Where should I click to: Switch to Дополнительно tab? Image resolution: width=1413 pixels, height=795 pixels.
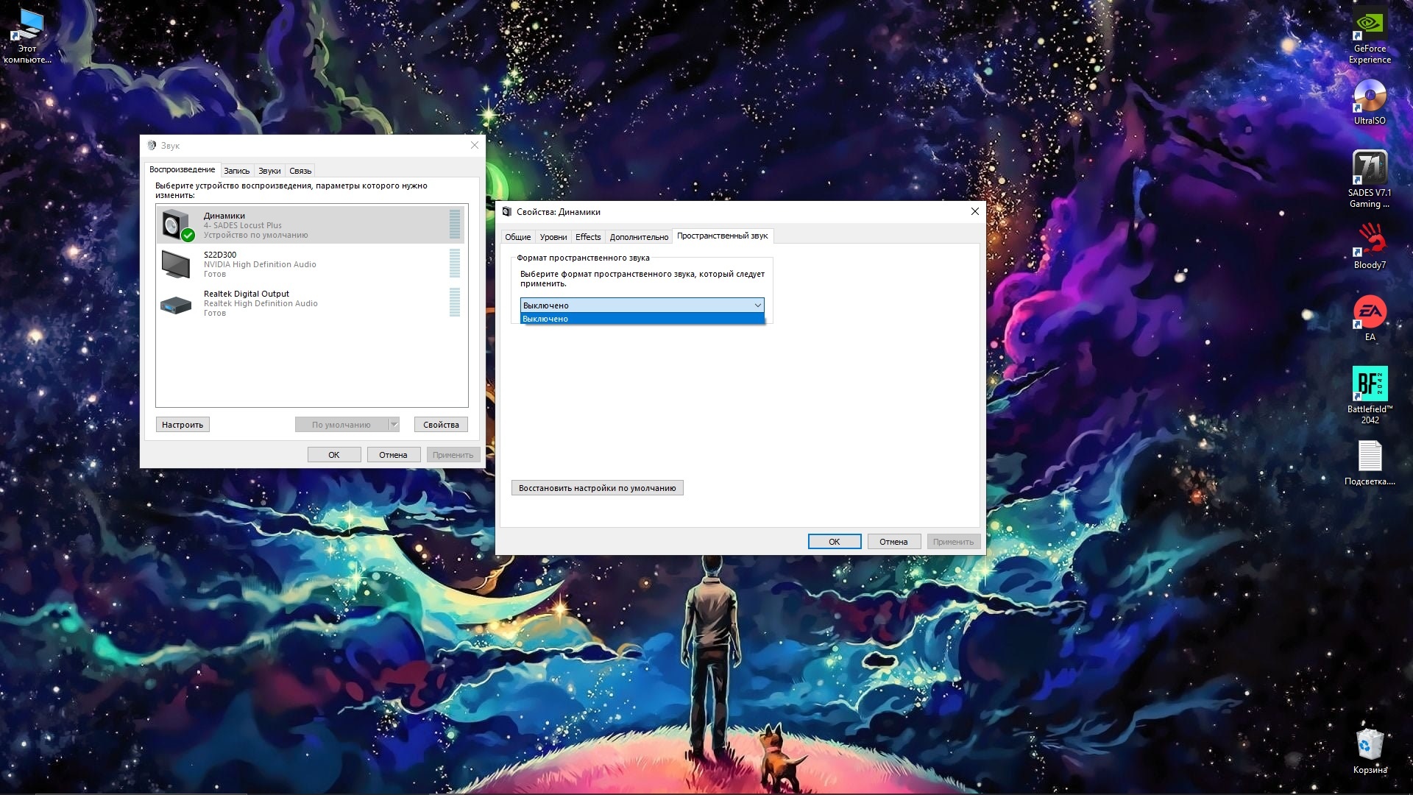(x=637, y=236)
